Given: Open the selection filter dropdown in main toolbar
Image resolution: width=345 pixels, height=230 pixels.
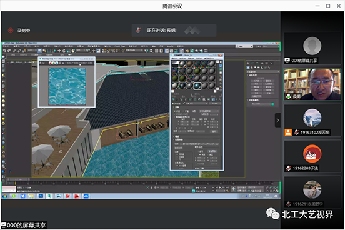Looking at the screenshot, I should click(x=32, y=51).
